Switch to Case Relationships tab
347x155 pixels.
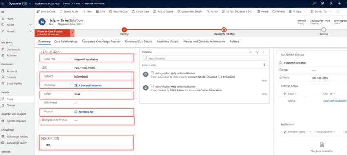(x=66, y=42)
